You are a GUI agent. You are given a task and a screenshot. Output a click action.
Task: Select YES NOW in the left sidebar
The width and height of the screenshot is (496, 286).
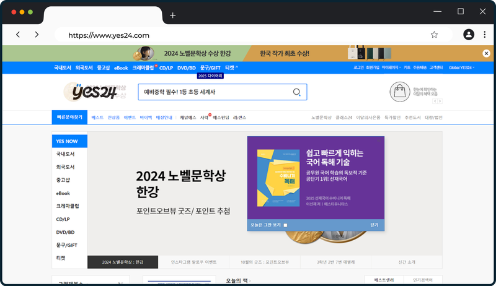(69, 141)
